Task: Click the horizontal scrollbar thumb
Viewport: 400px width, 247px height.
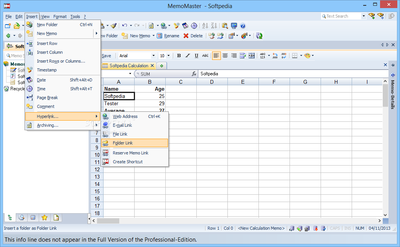Action: (x=108, y=221)
